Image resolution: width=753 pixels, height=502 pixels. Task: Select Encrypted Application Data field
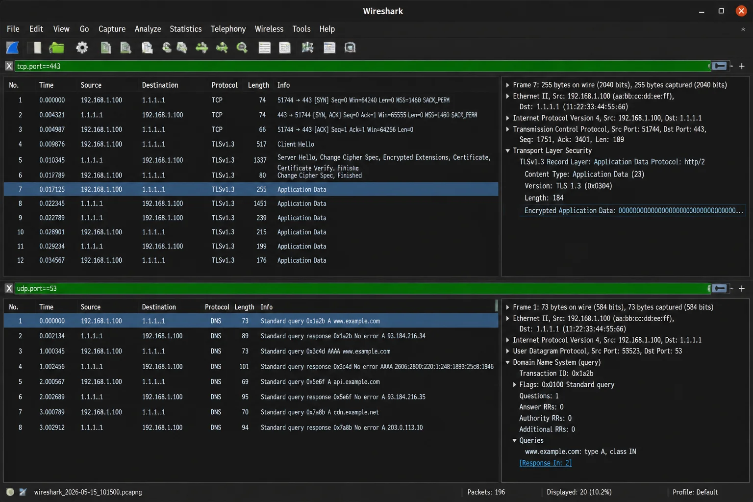(633, 211)
